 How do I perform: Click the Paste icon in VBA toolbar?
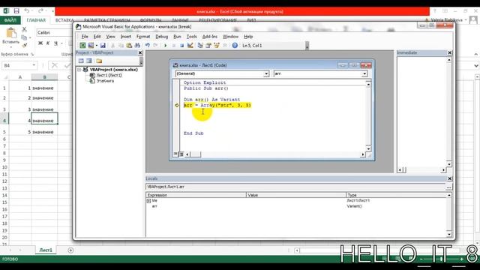click(x=129, y=45)
